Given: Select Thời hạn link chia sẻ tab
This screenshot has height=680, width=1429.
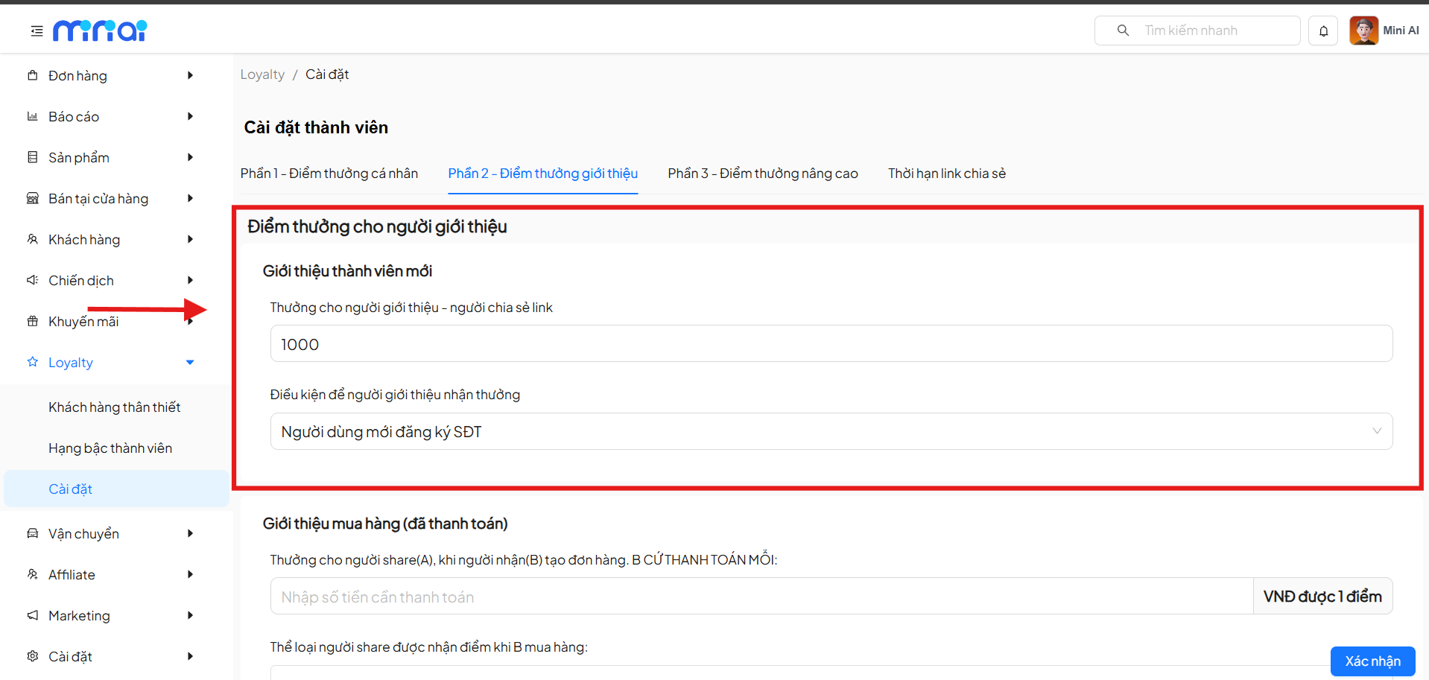Looking at the screenshot, I should (946, 173).
